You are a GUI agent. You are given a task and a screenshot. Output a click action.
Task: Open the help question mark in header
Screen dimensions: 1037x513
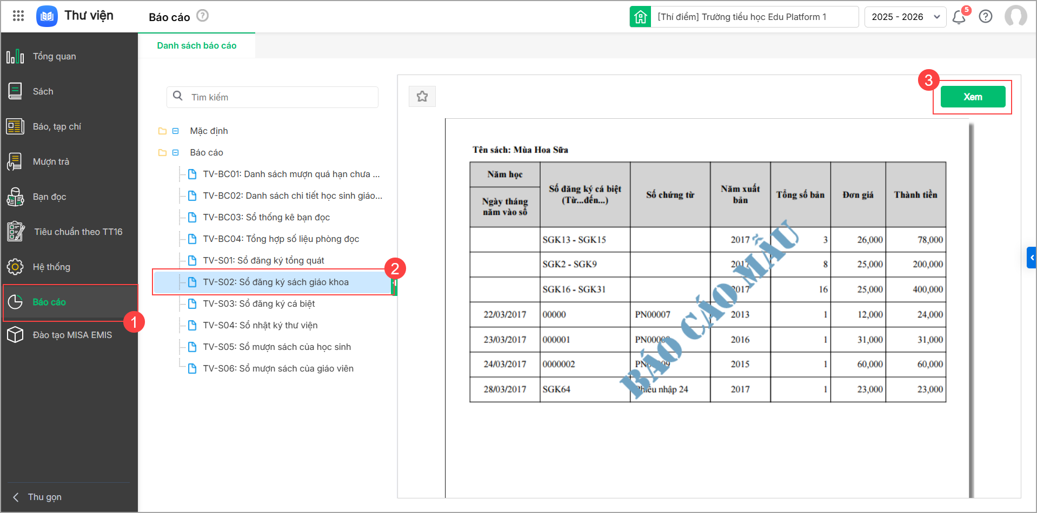point(986,17)
